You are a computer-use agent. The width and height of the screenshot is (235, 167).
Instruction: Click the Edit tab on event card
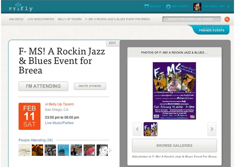click(x=112, y=43)
